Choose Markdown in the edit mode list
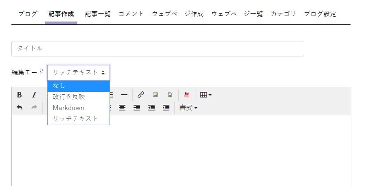The height and width of the screenshot is (186, 366). (79, 108)
